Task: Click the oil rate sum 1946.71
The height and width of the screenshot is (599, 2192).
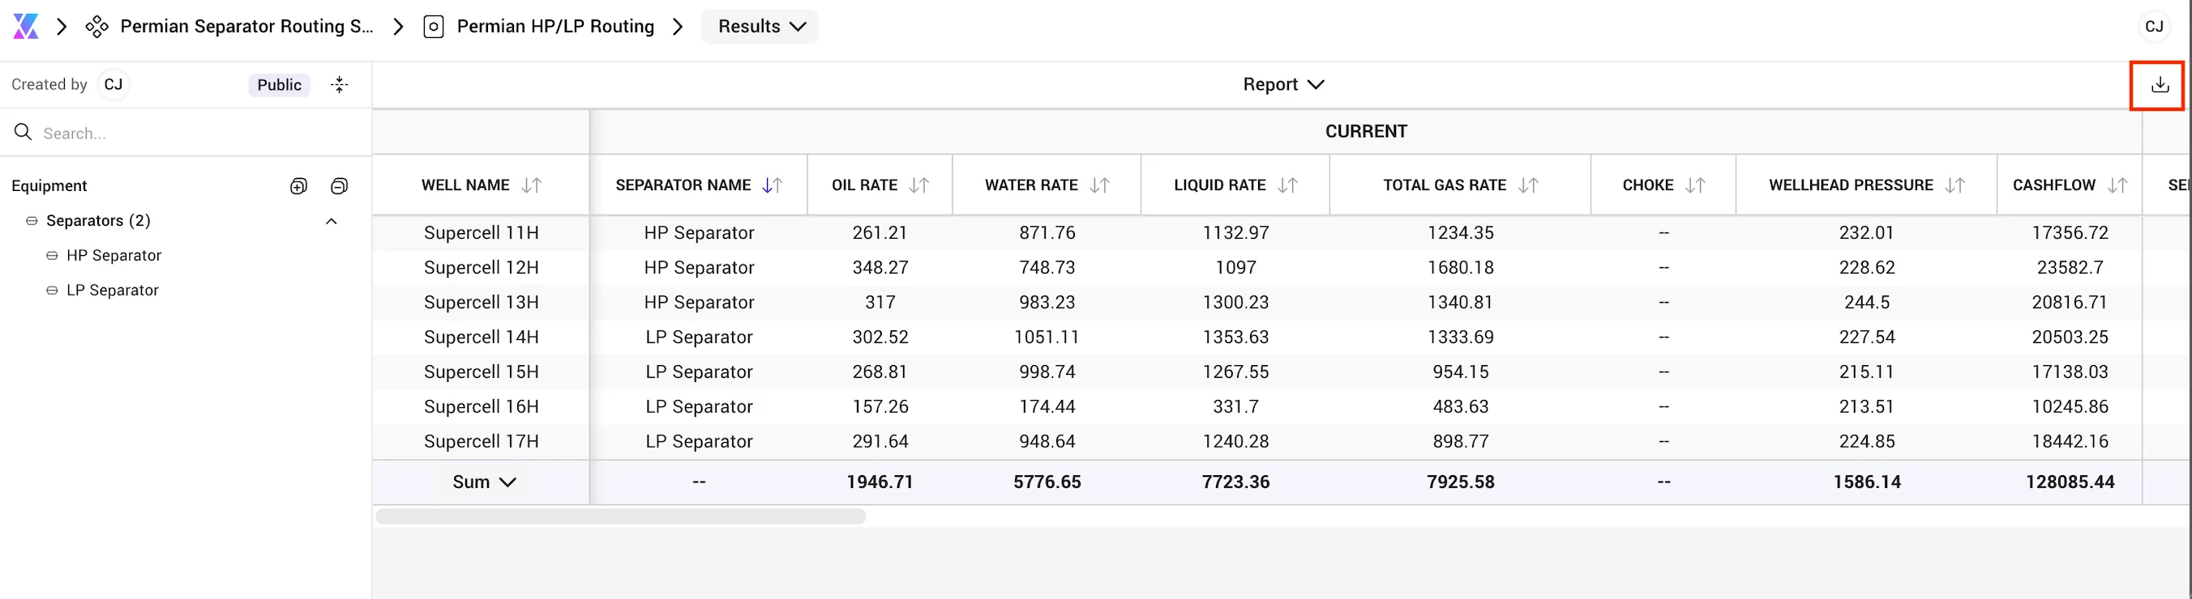Action: [x=880, y=482]
